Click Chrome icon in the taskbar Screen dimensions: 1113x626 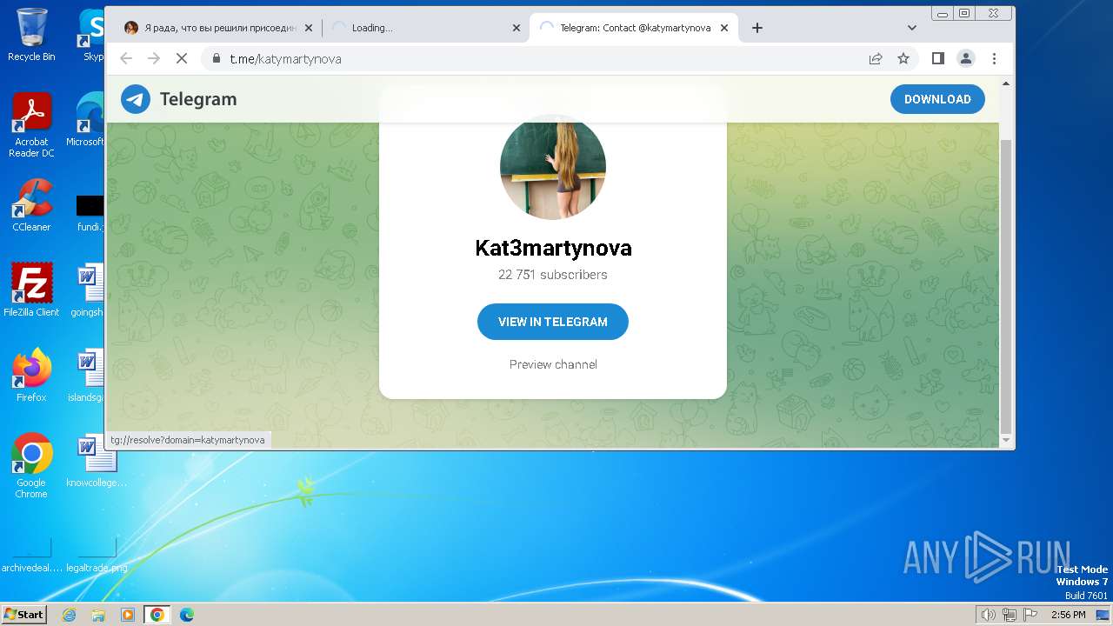pos(157,615)
